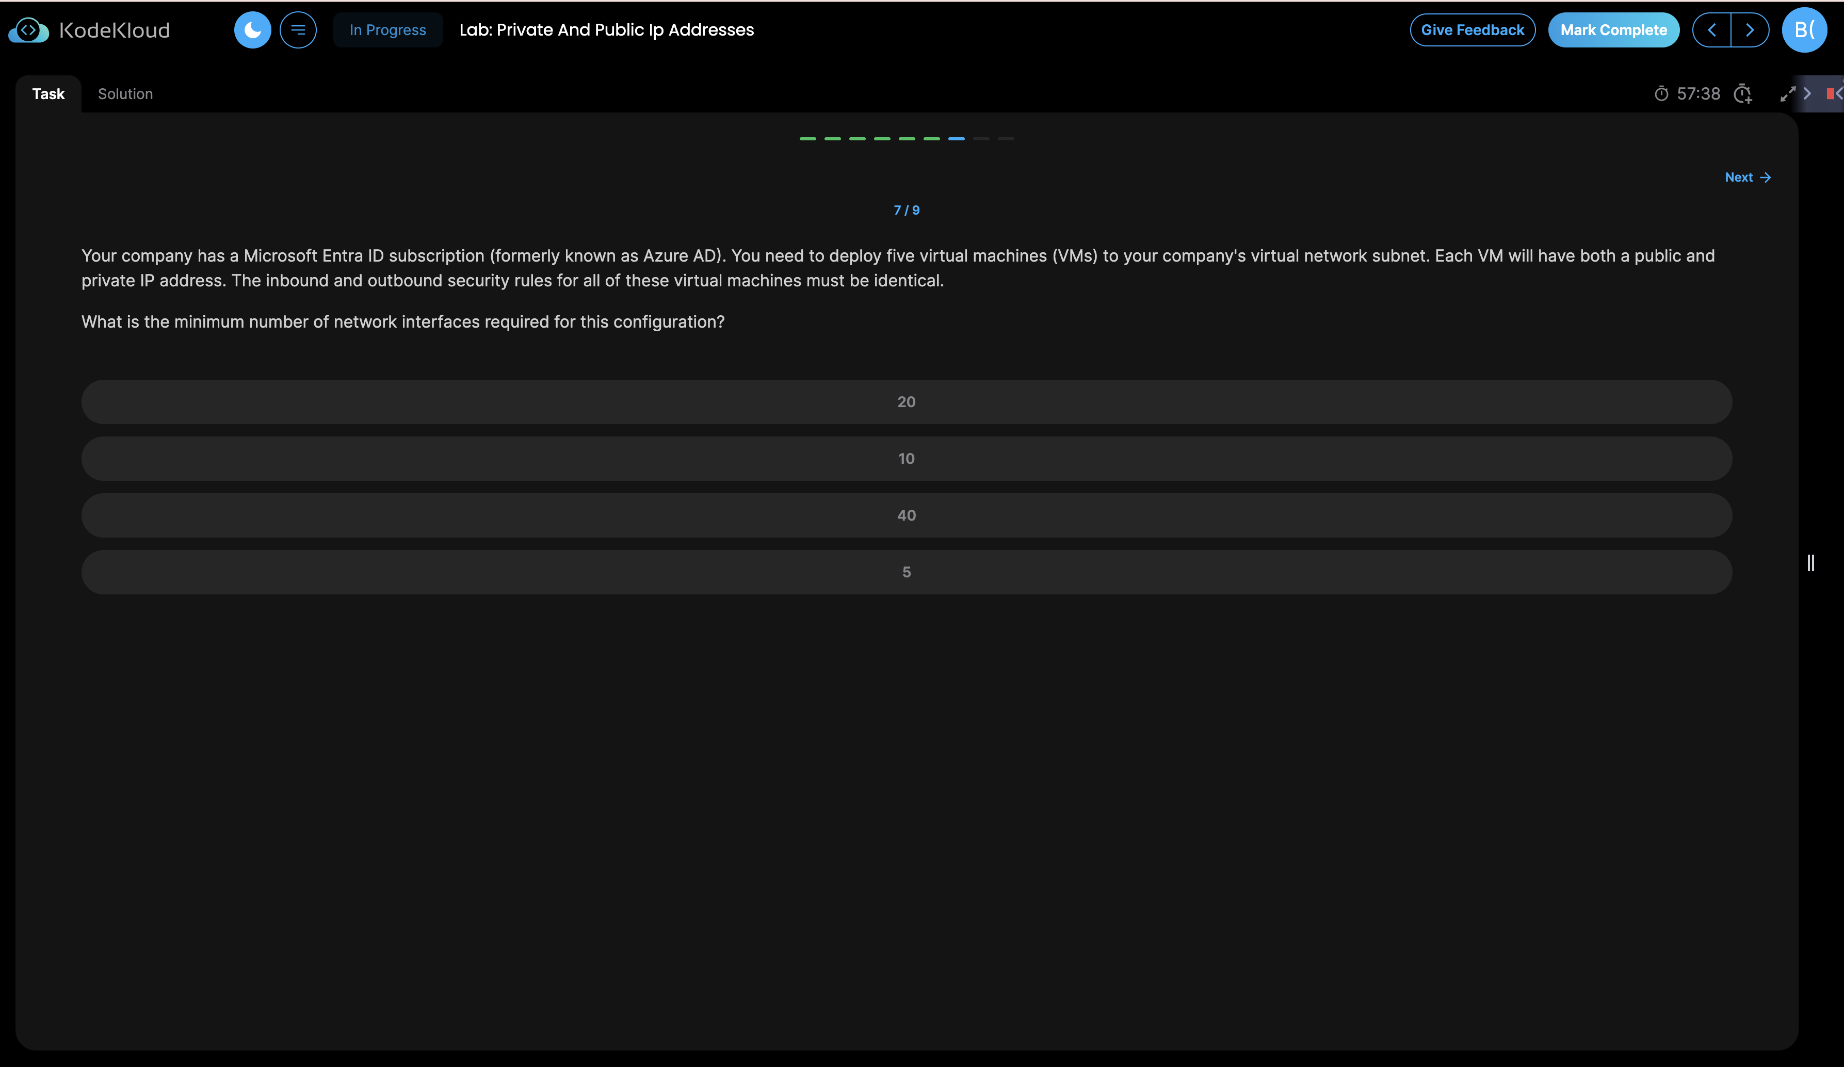Click the stopwatch timer icon
1844x1067 pixels.
click(1661, 94)
